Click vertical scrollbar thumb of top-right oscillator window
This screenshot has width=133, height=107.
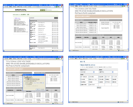(x=128, y=10)
